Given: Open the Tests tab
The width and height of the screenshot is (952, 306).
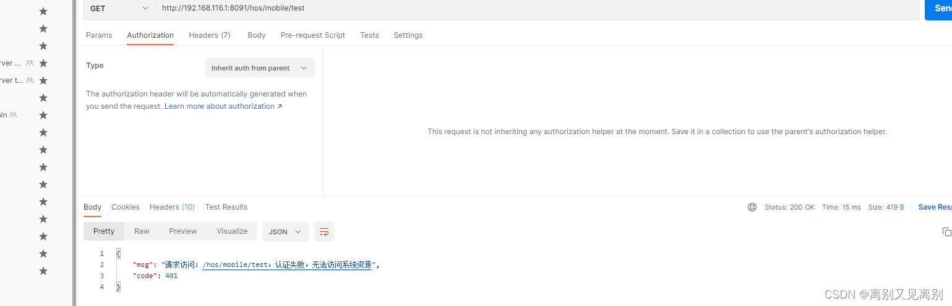Looking at the screenshot, I should (369, 35).
